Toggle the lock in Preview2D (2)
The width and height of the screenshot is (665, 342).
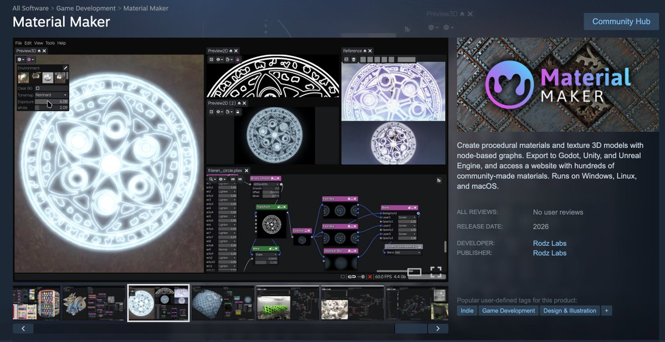(237, 112)
